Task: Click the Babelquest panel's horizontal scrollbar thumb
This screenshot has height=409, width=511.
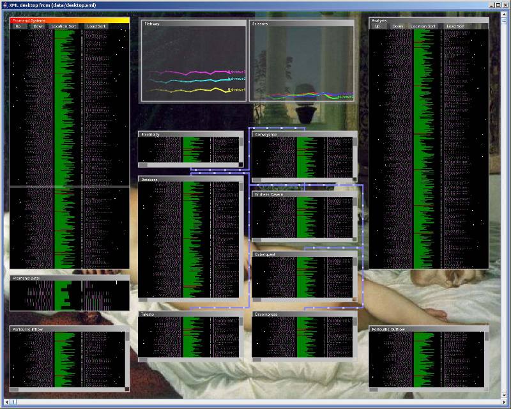Action: point(257,300)
